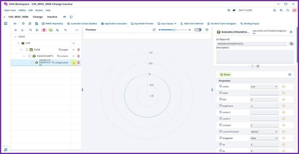Click the brightness input field
This screenshot has width=299, height=154.
click(264, 106)
